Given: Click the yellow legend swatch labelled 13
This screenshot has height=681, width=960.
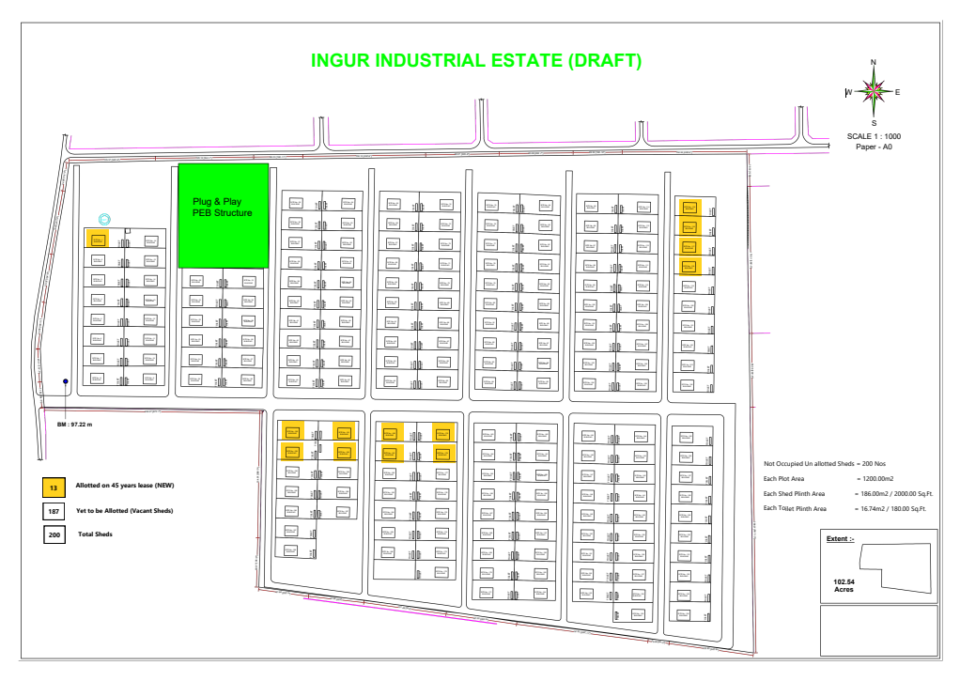Looking at the screenshot, I should [x=54, y=488].
